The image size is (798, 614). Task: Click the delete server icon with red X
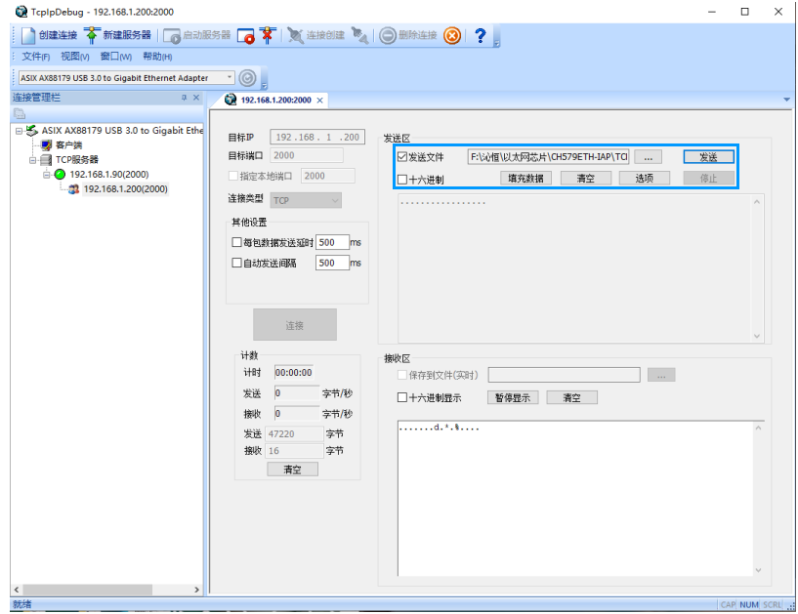(268, 35)
